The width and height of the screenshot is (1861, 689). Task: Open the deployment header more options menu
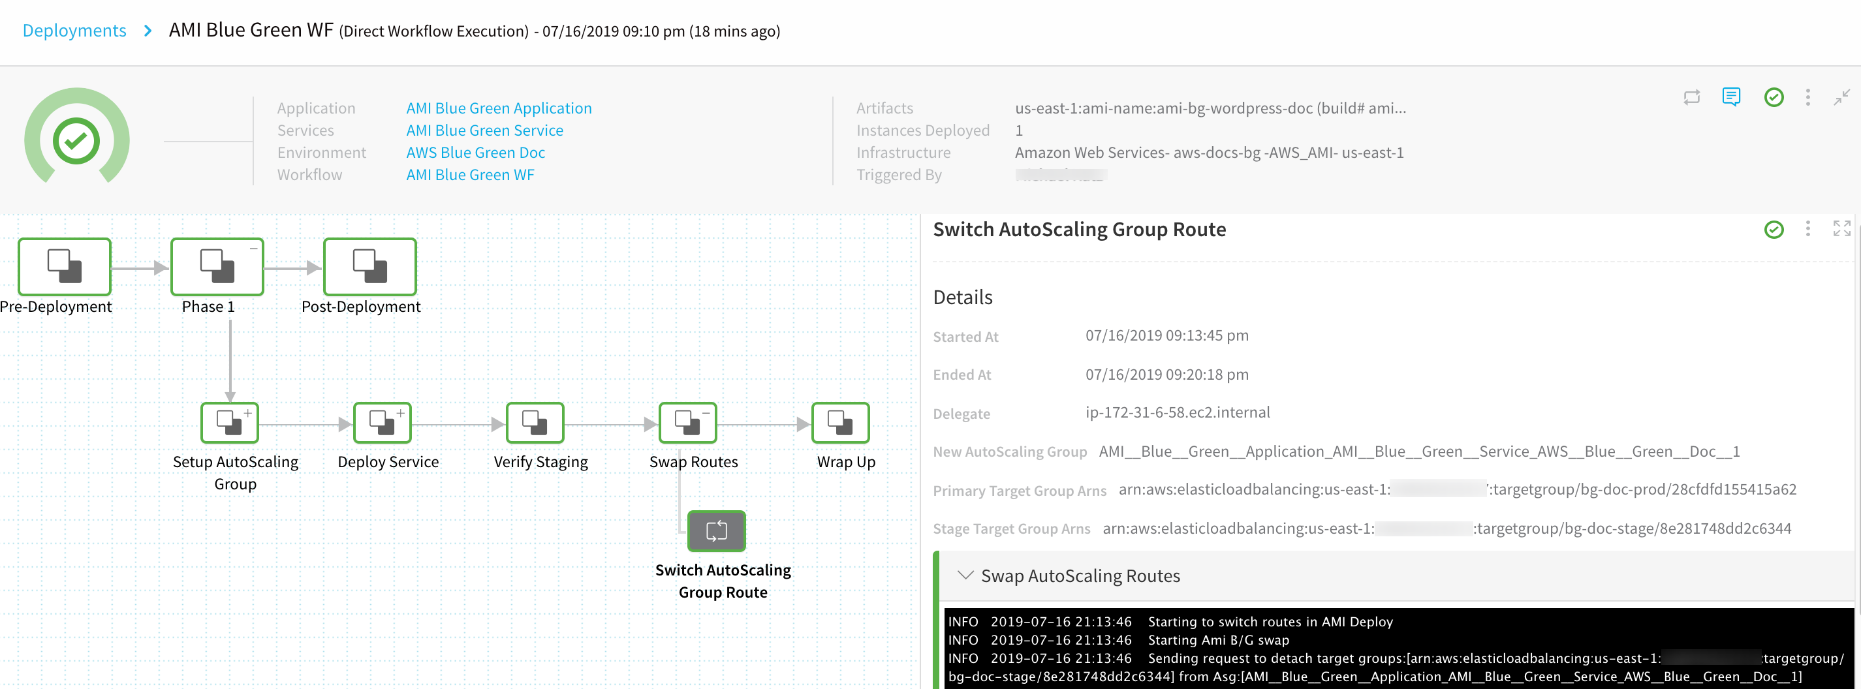[x=1808, y=97]
